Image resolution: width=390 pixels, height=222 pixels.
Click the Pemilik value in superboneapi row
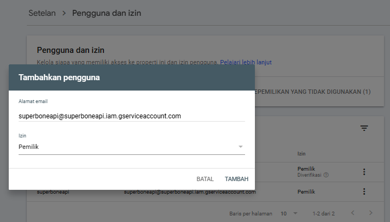[x=306, y=192]
